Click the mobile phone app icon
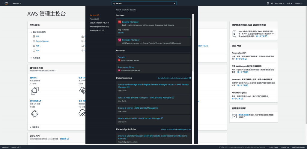This screenshot has height=149, width=307. [234, 34]
